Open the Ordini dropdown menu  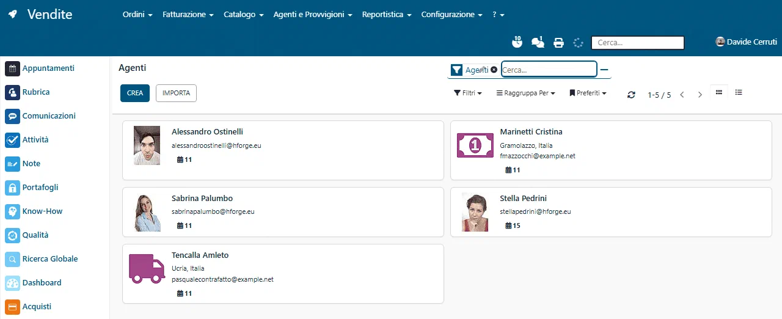[137, 14]
